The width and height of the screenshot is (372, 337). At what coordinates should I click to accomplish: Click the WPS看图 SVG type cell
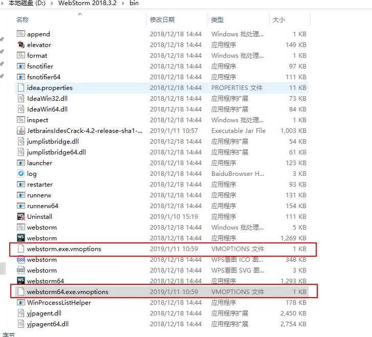tap(238, 271)
